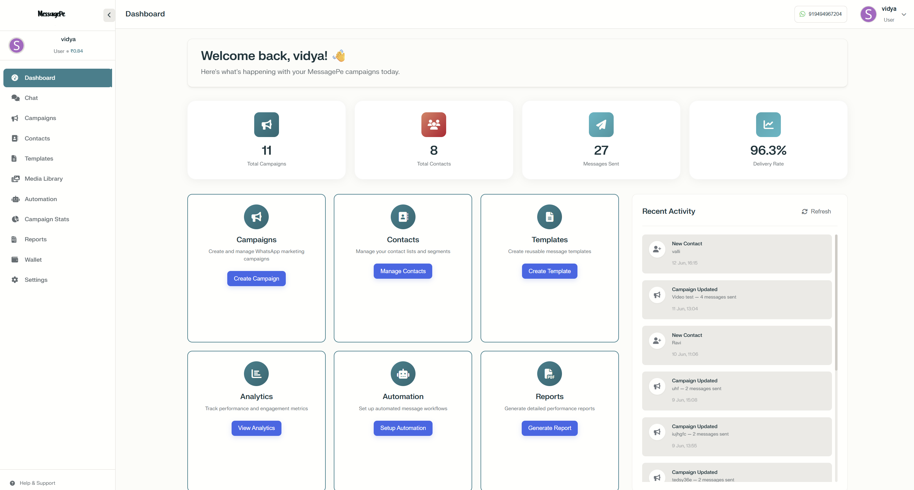Image resolution: width=914 pixels, height=490 pixels.
Task: Click the Templates document icon in sidebar
Action: (x=14, y=158)
